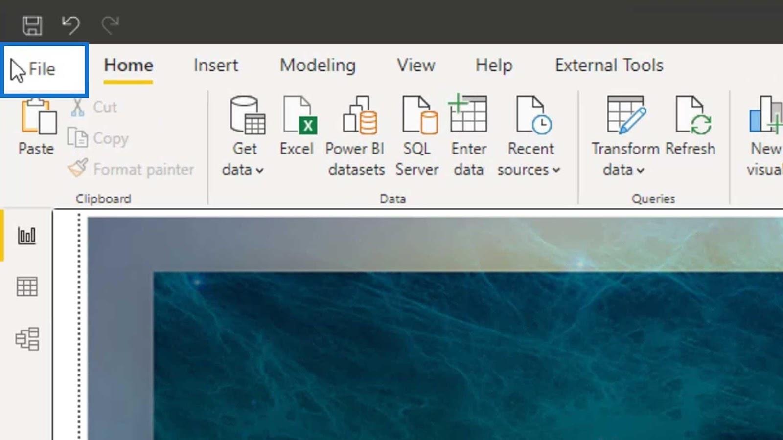Click the Recent sources clock icon
Viewport: 783px width, 440px height.
pyautogui.click(x=534, y=115)
